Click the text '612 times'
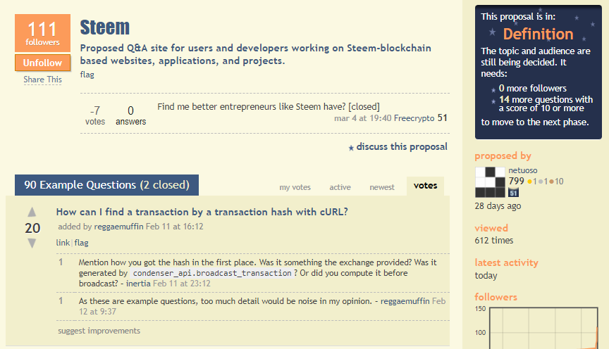 pyautogui.click(x=493, y=241)
